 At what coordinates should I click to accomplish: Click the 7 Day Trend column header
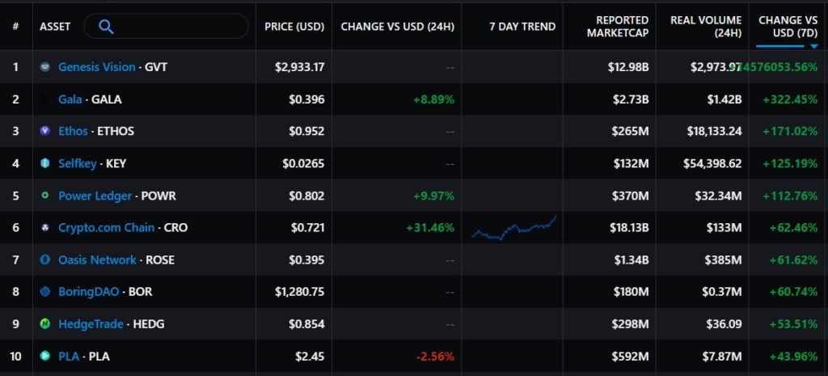522,27
